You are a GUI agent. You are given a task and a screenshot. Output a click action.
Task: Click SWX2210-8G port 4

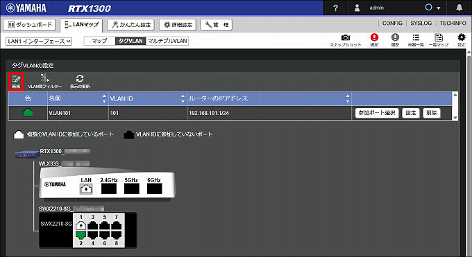click(x=93, y=235)
